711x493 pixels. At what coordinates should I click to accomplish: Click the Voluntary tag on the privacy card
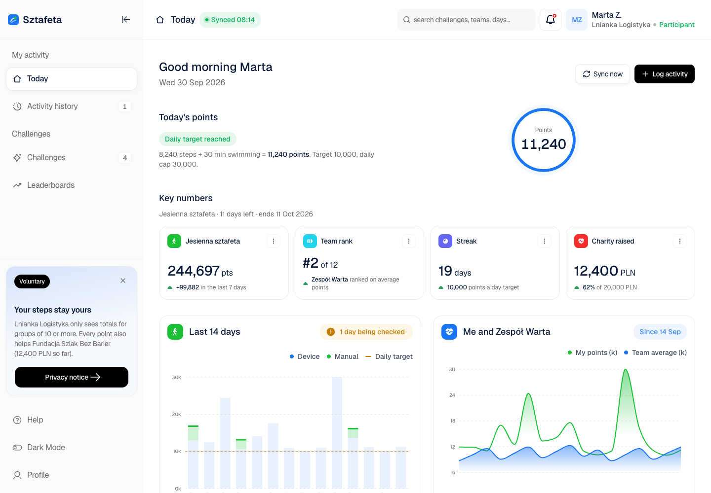(x=32, y=282)
